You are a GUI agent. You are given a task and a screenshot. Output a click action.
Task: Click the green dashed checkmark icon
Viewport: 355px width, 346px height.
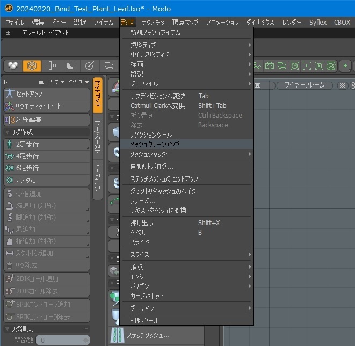[x=331, y=66]
